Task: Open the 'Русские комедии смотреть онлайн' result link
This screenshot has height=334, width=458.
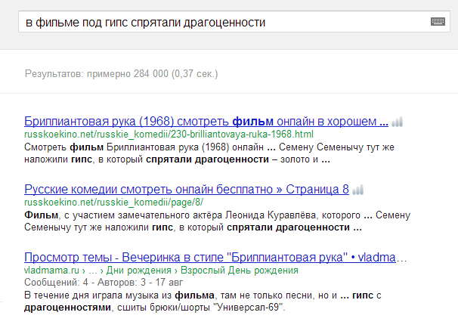Action: pyautogui.click(x=187, y=189)
